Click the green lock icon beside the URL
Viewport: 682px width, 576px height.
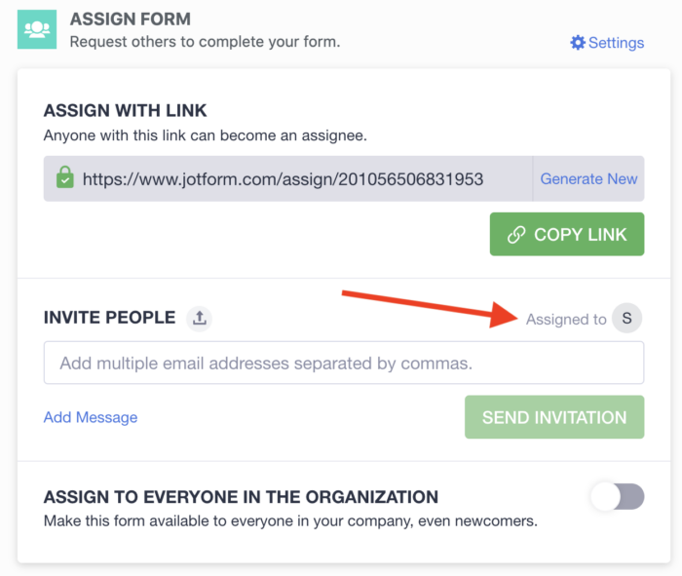click(x=64, y=178)
